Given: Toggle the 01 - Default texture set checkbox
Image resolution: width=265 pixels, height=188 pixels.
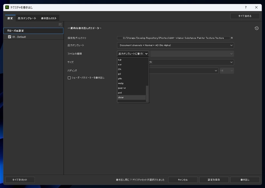Looking at the screenshot, I should coord(10,37).
